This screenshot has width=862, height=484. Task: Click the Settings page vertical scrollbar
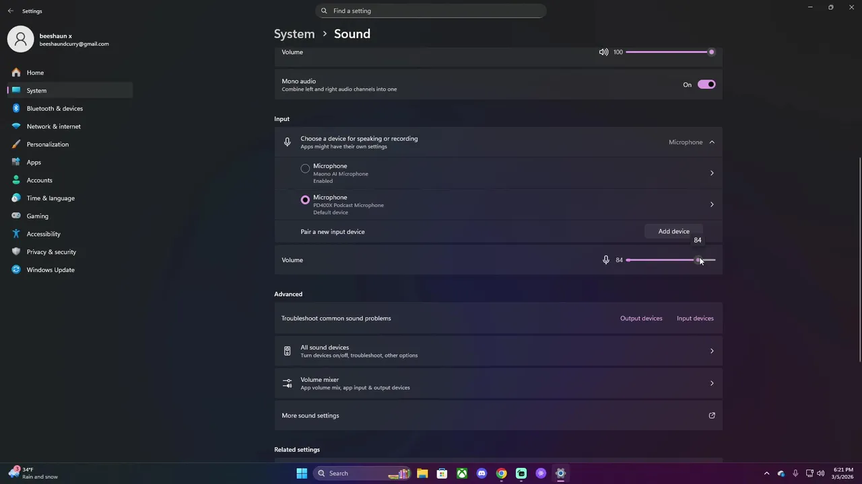[x=859, y=261]
